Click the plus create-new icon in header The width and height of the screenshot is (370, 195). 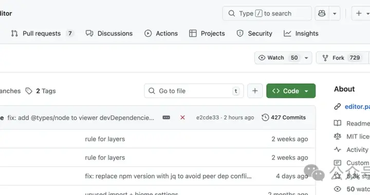359,13
